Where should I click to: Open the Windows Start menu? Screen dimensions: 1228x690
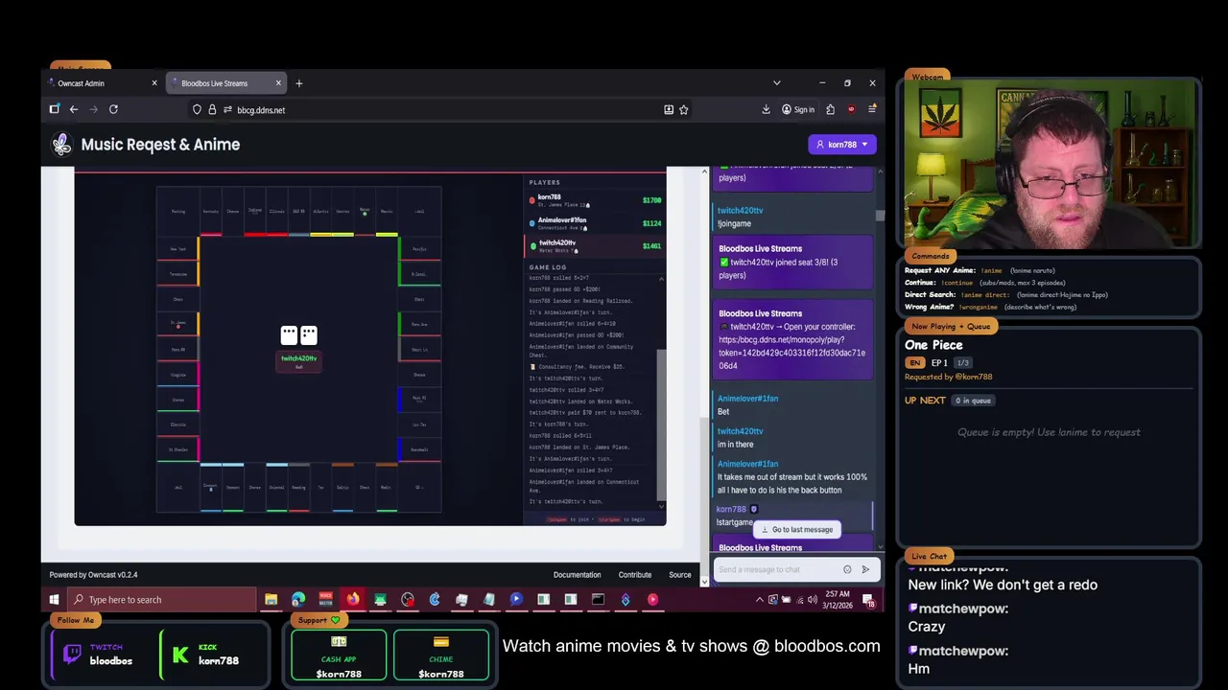[54, 600]
